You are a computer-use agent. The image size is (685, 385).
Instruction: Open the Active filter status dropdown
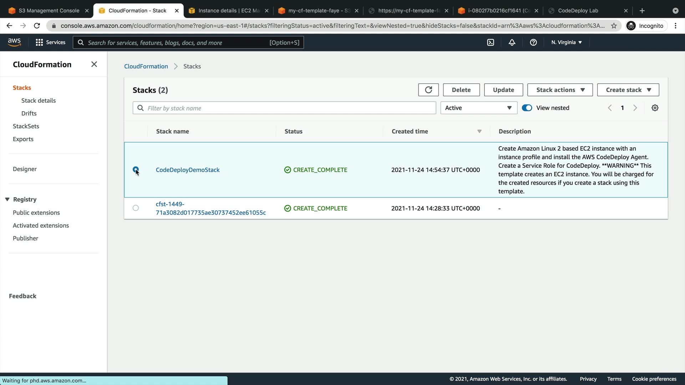point(478,108)
